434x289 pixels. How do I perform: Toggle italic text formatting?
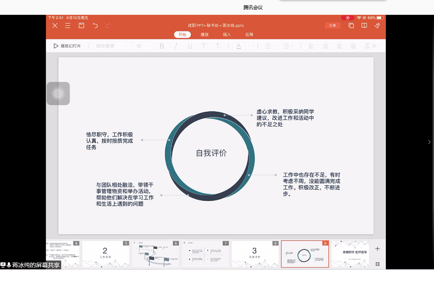[x=176, y=46]
